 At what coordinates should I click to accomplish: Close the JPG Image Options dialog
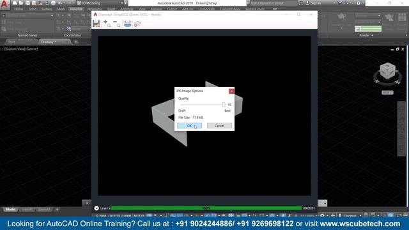coord(231,91)
